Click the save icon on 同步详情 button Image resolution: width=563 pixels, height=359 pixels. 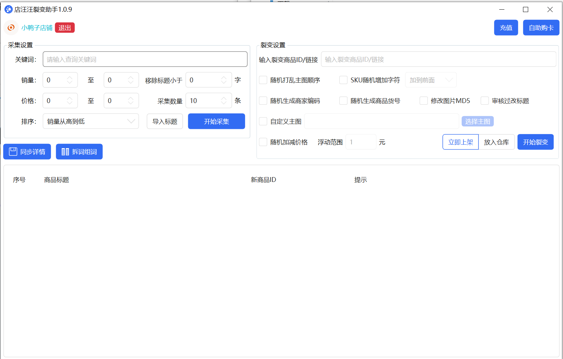pyautogui.click(x=12, y=151)
